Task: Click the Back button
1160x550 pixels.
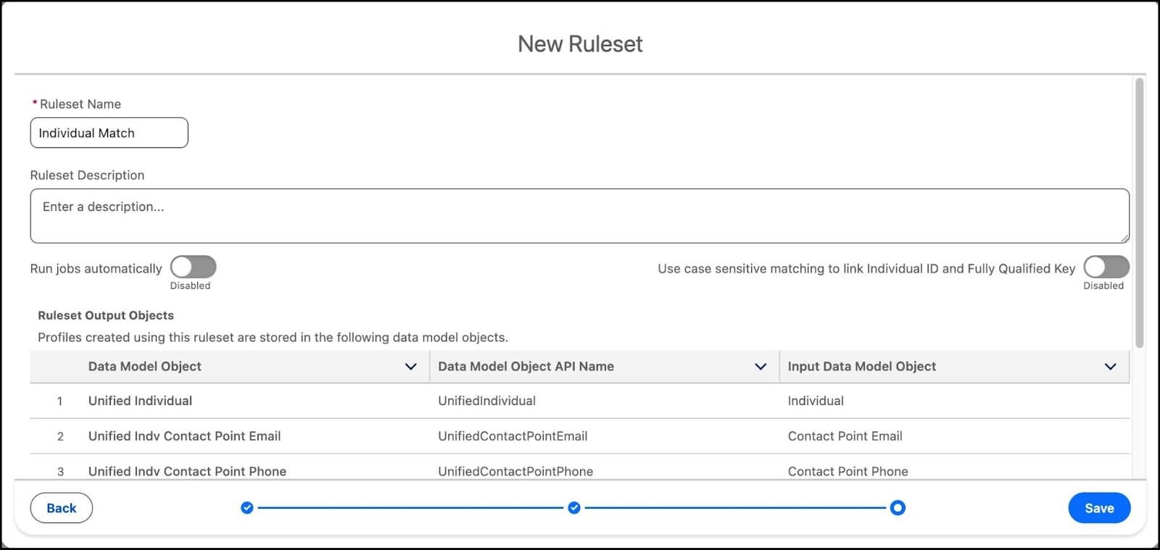Action: [x=62, y=508]
